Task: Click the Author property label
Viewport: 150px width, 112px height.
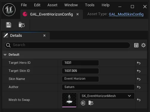Action: pyautogui.click(x=14, y=87)
